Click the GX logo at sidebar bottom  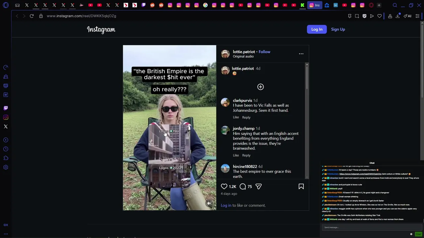click(6, 225)
